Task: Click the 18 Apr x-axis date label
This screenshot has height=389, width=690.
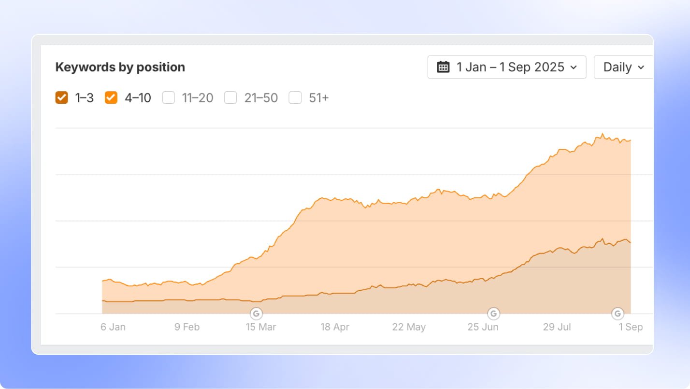Action: (335, 327)
